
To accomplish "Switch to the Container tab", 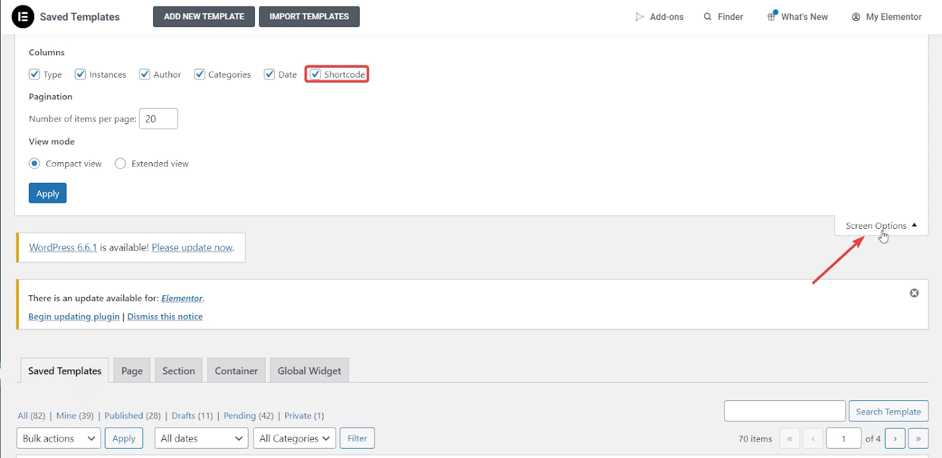I will [x=236, y=370].
